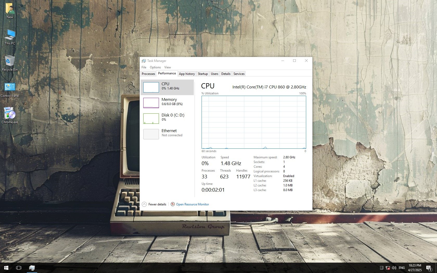Image resolution: width=437 pixels, height=273 pixels.
Task: Open the New folder desktop icon
Action: pos(10,11)
